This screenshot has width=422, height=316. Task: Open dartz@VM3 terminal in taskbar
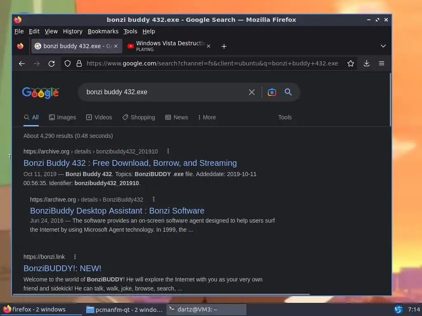(206, 309)
